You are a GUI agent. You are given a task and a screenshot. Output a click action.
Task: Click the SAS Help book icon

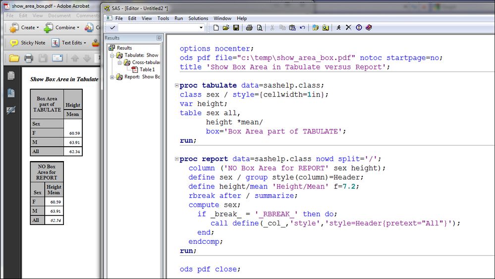pos(369,28)
